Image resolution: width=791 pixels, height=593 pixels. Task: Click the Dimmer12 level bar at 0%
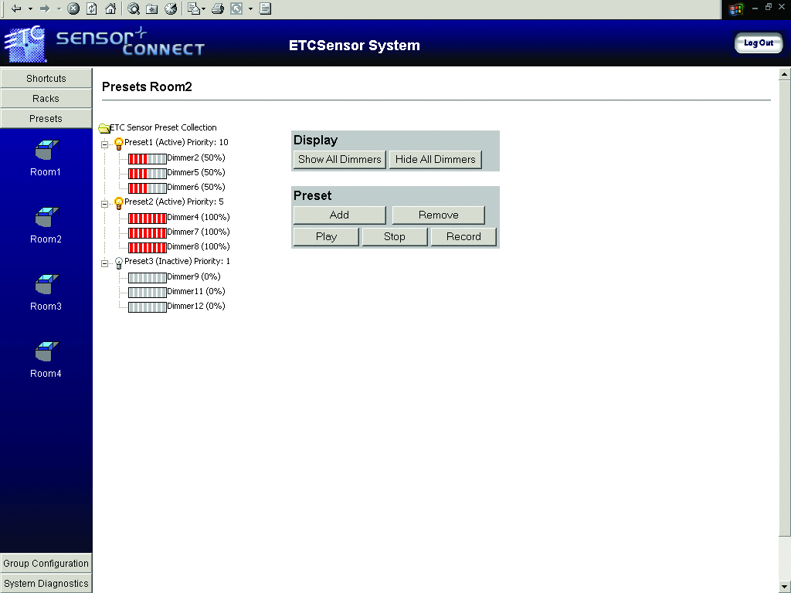148,307
